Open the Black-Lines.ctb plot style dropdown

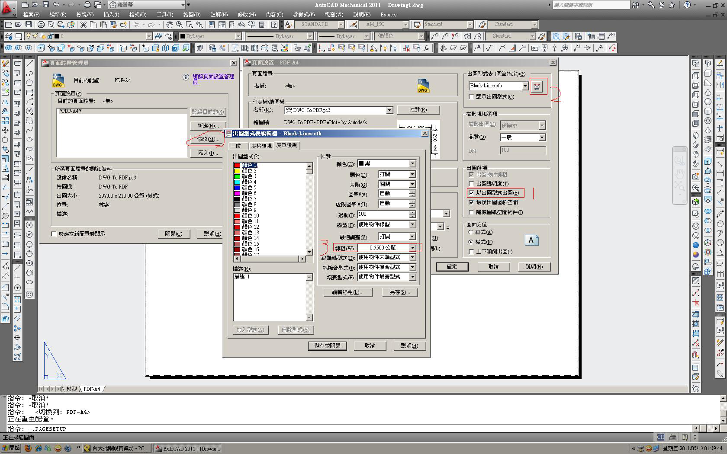click(525, 86)
